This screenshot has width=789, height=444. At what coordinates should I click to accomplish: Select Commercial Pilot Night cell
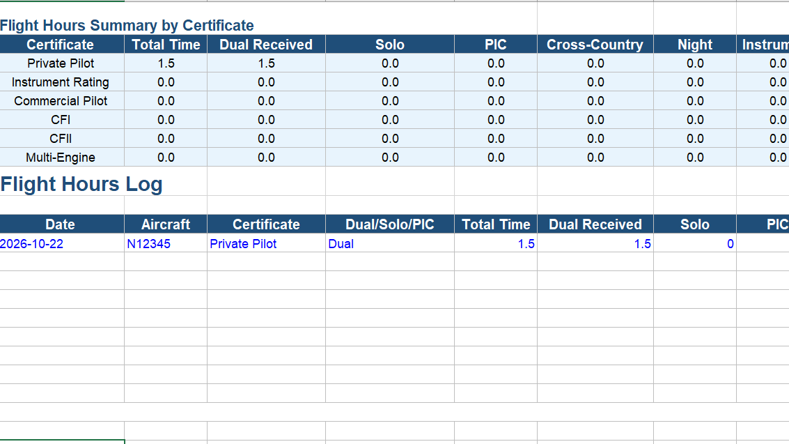695,100
